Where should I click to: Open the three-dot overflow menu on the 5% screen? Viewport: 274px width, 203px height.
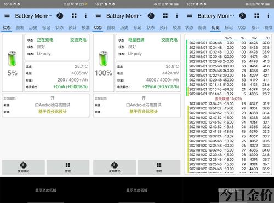click(x=85, y=15)
